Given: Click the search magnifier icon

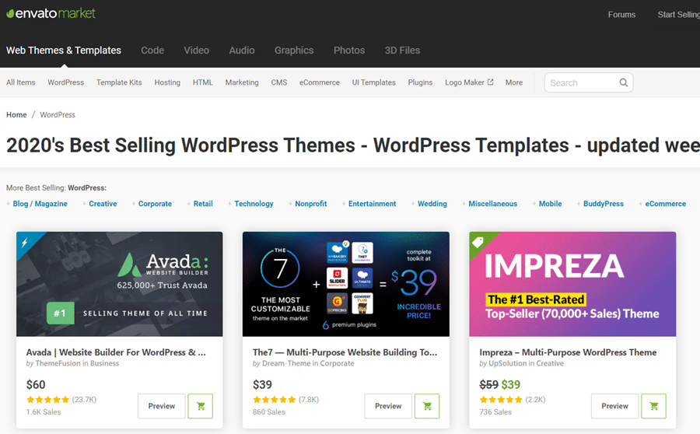Looking at the screenshot, I should point(623,82).
